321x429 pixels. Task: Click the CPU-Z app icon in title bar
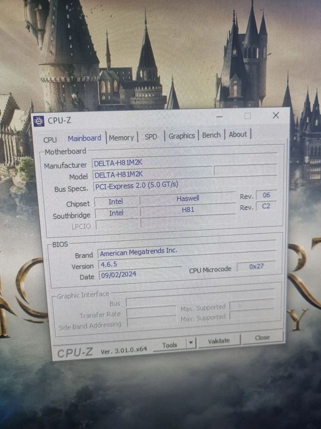coord(39,121)
